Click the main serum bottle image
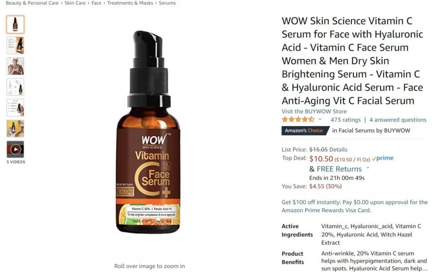 click(x=149, y=132)
